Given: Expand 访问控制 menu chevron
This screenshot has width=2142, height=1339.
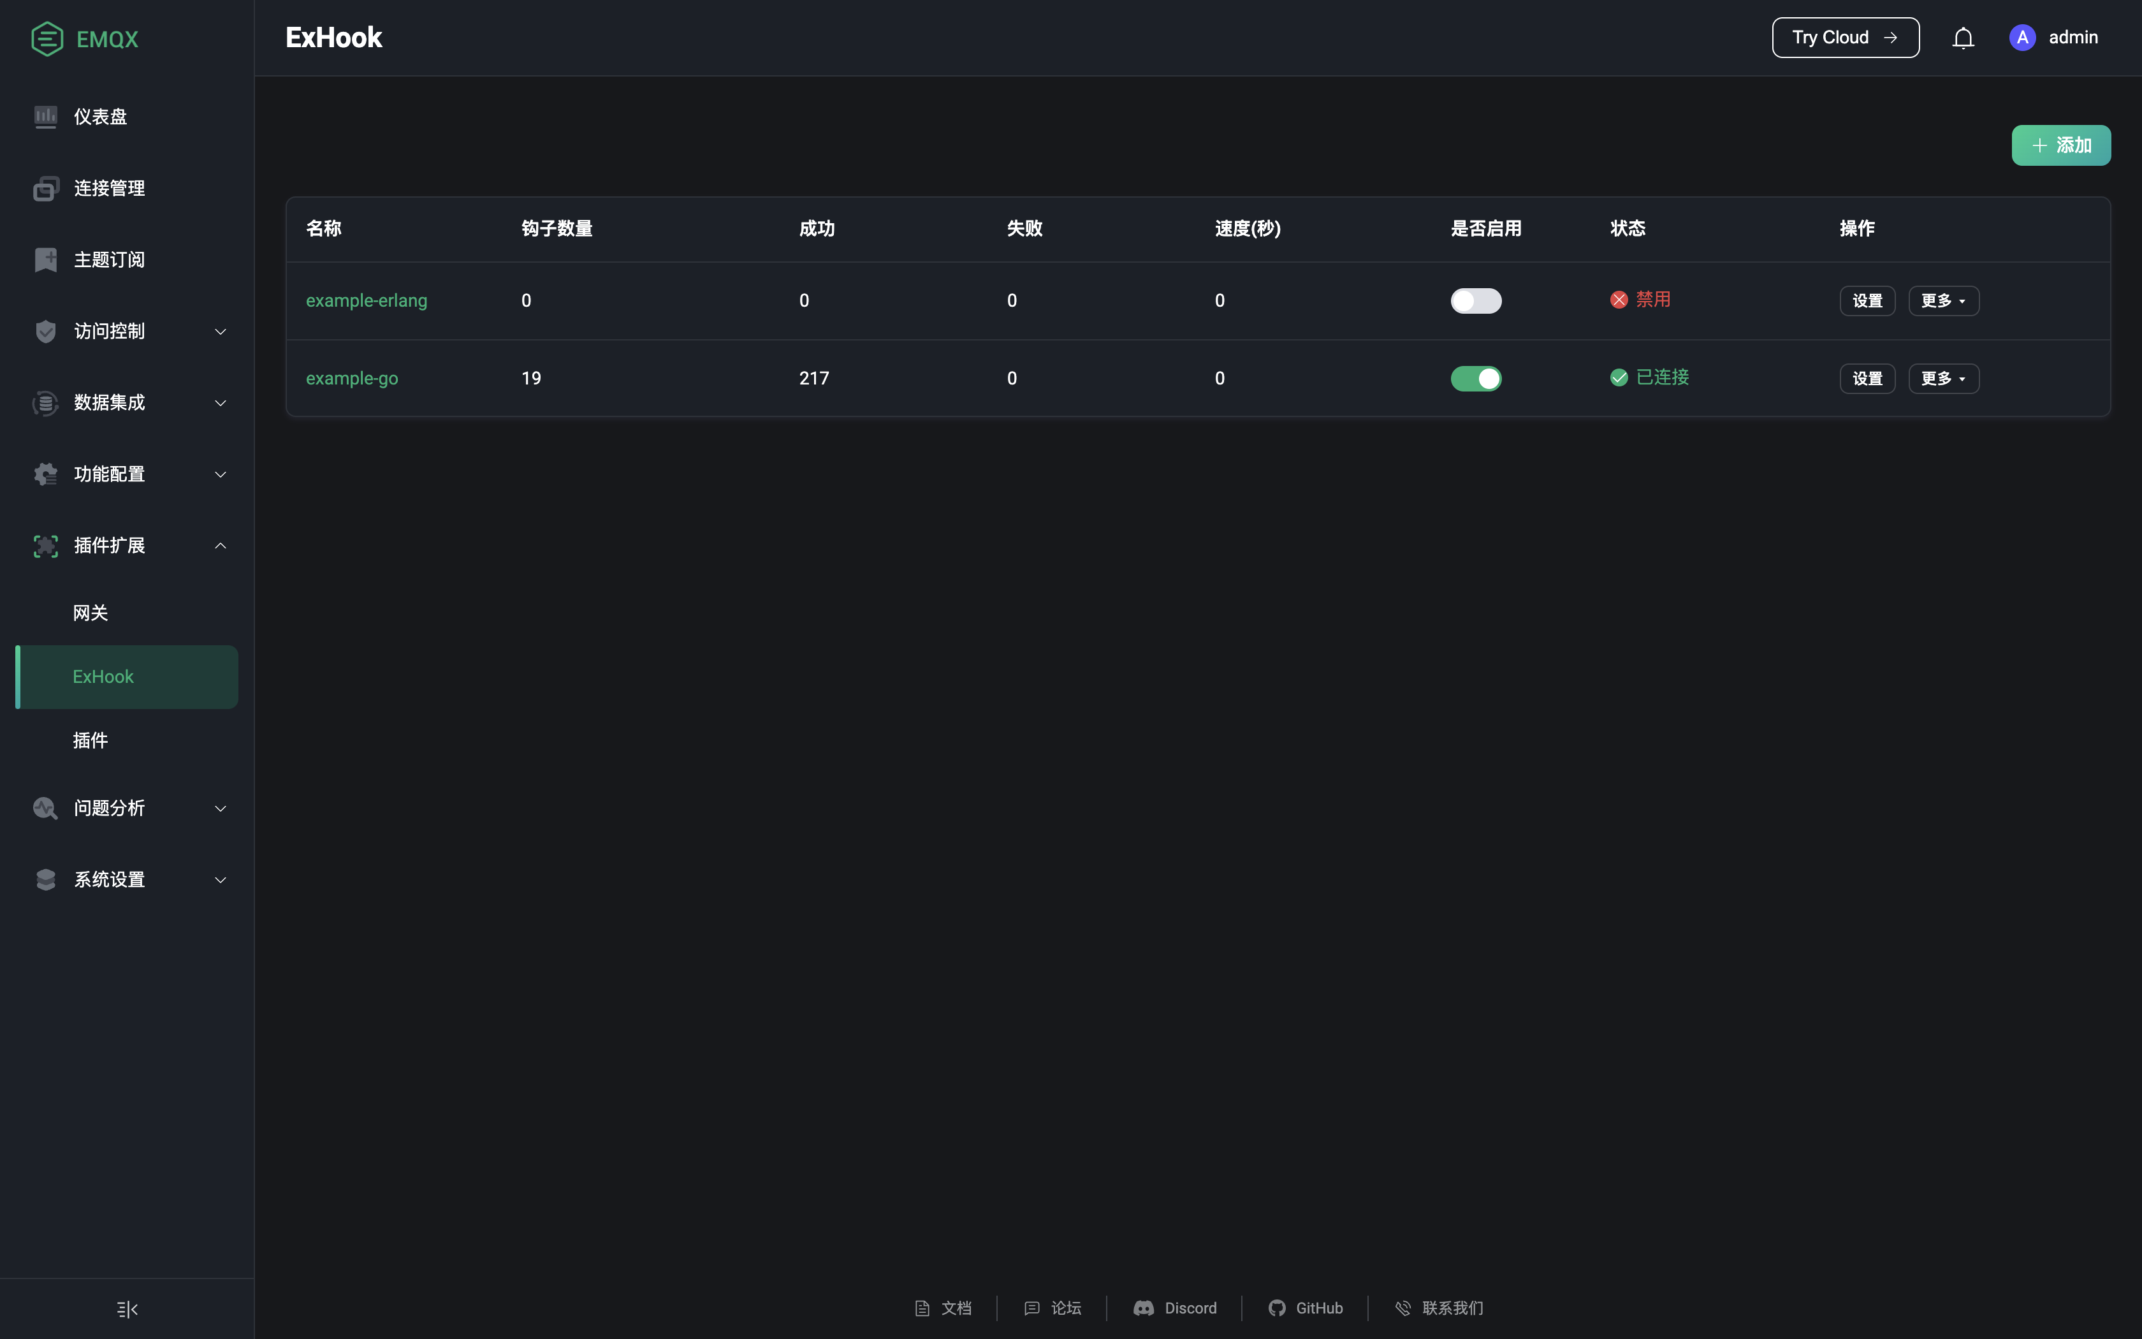Looking at the screenshot, I should [x=221, y=331].
